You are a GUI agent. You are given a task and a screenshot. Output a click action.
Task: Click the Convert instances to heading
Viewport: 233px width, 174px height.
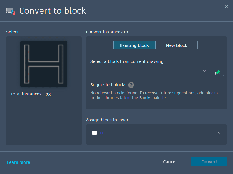[x=107, y=32]
